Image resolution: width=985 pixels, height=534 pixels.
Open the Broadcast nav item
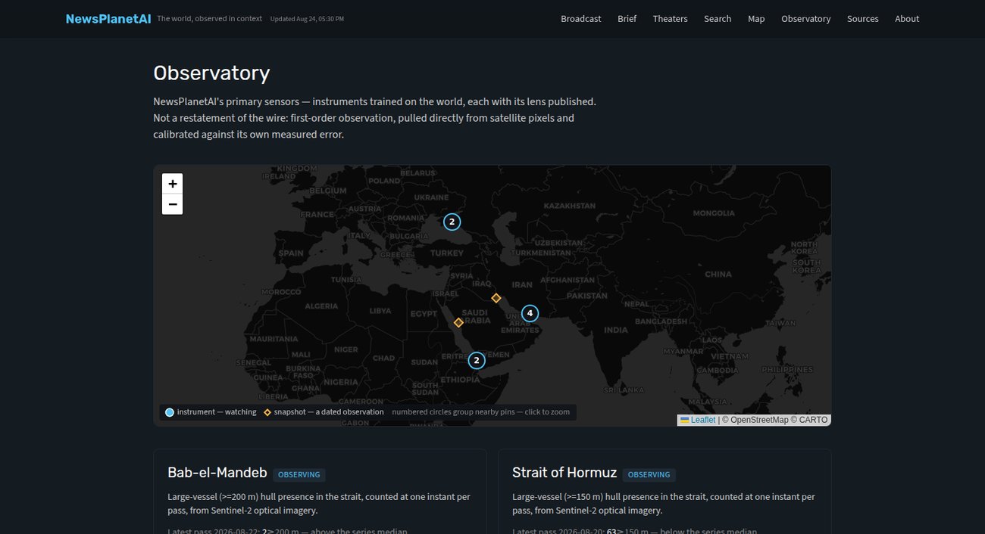point(581,19)
